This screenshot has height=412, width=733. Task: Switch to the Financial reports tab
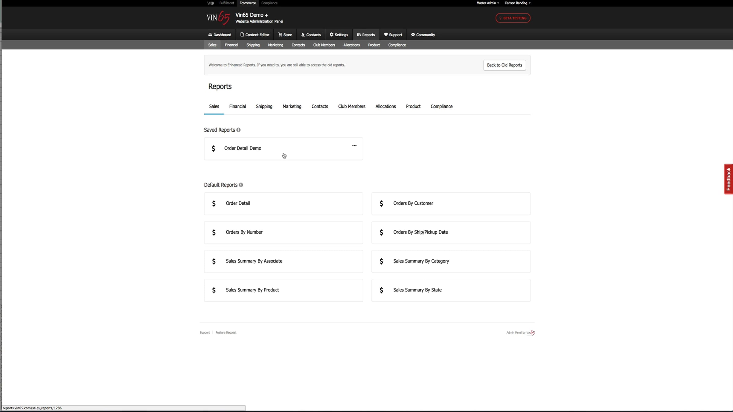[x=237, y=107]
